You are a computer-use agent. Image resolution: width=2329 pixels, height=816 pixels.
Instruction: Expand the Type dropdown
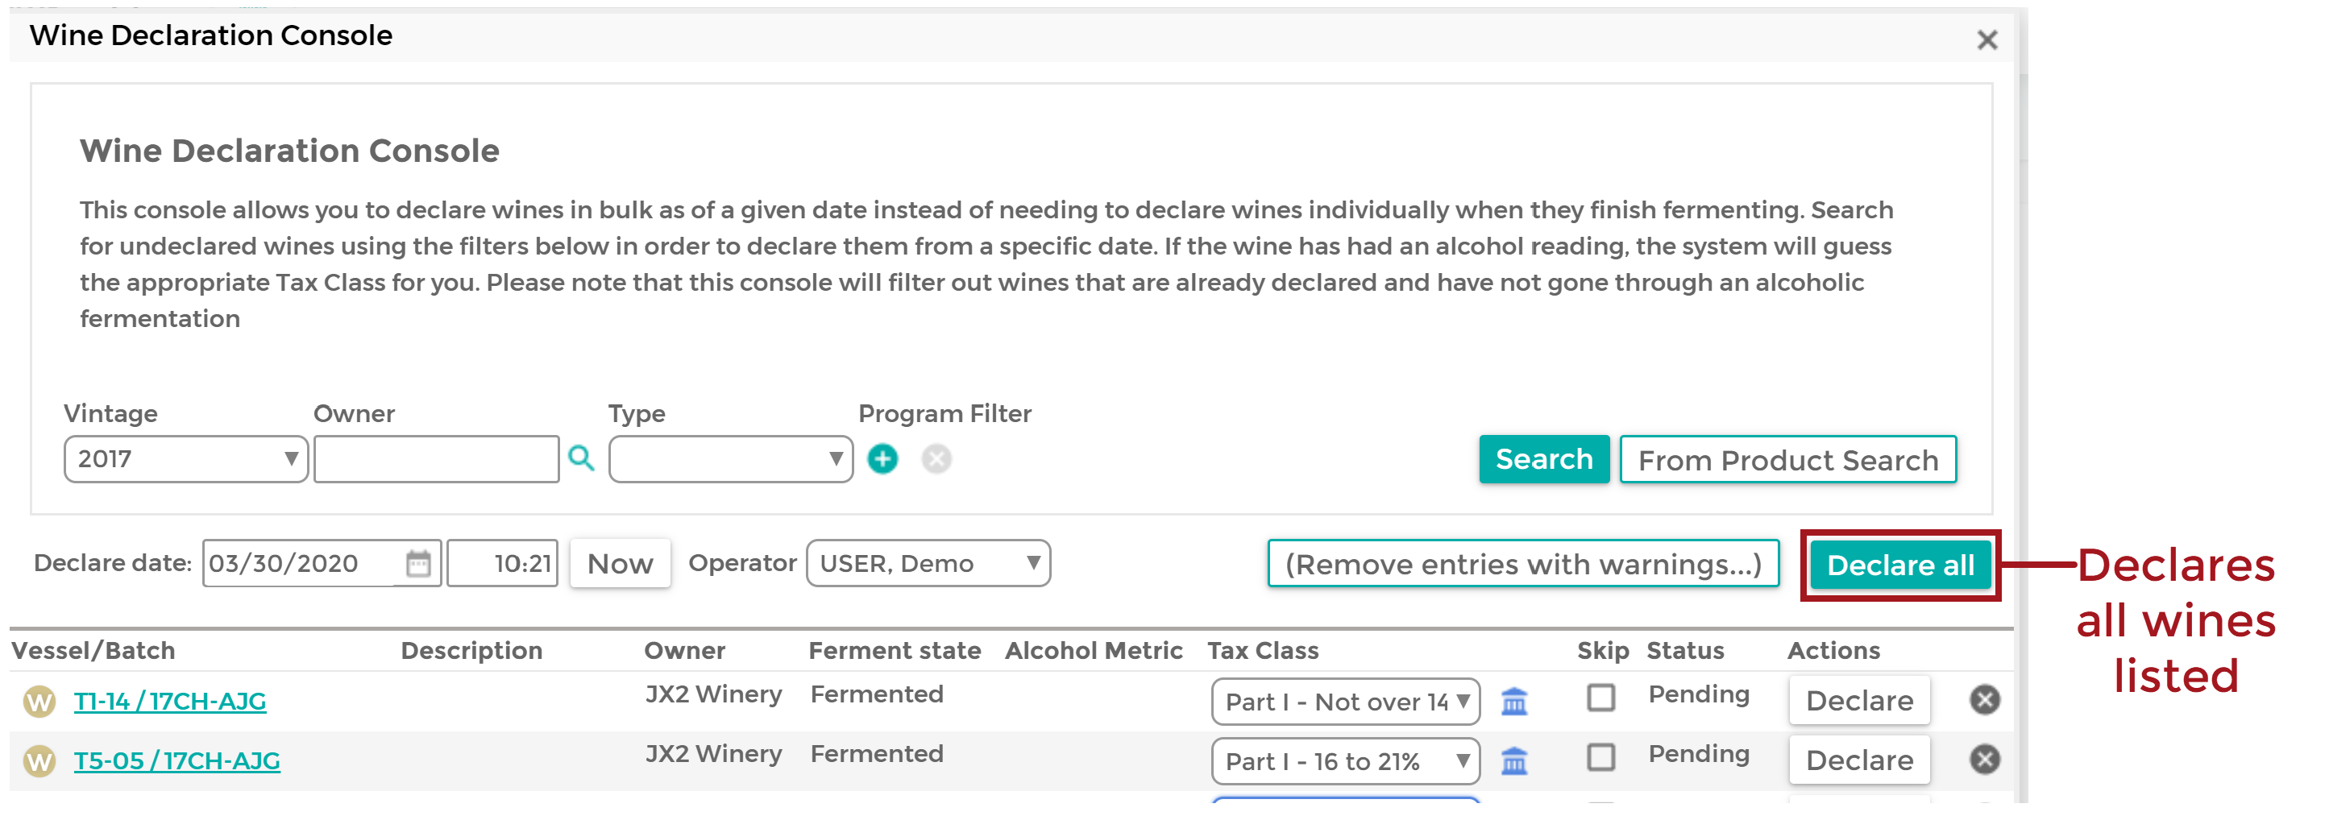730,459
